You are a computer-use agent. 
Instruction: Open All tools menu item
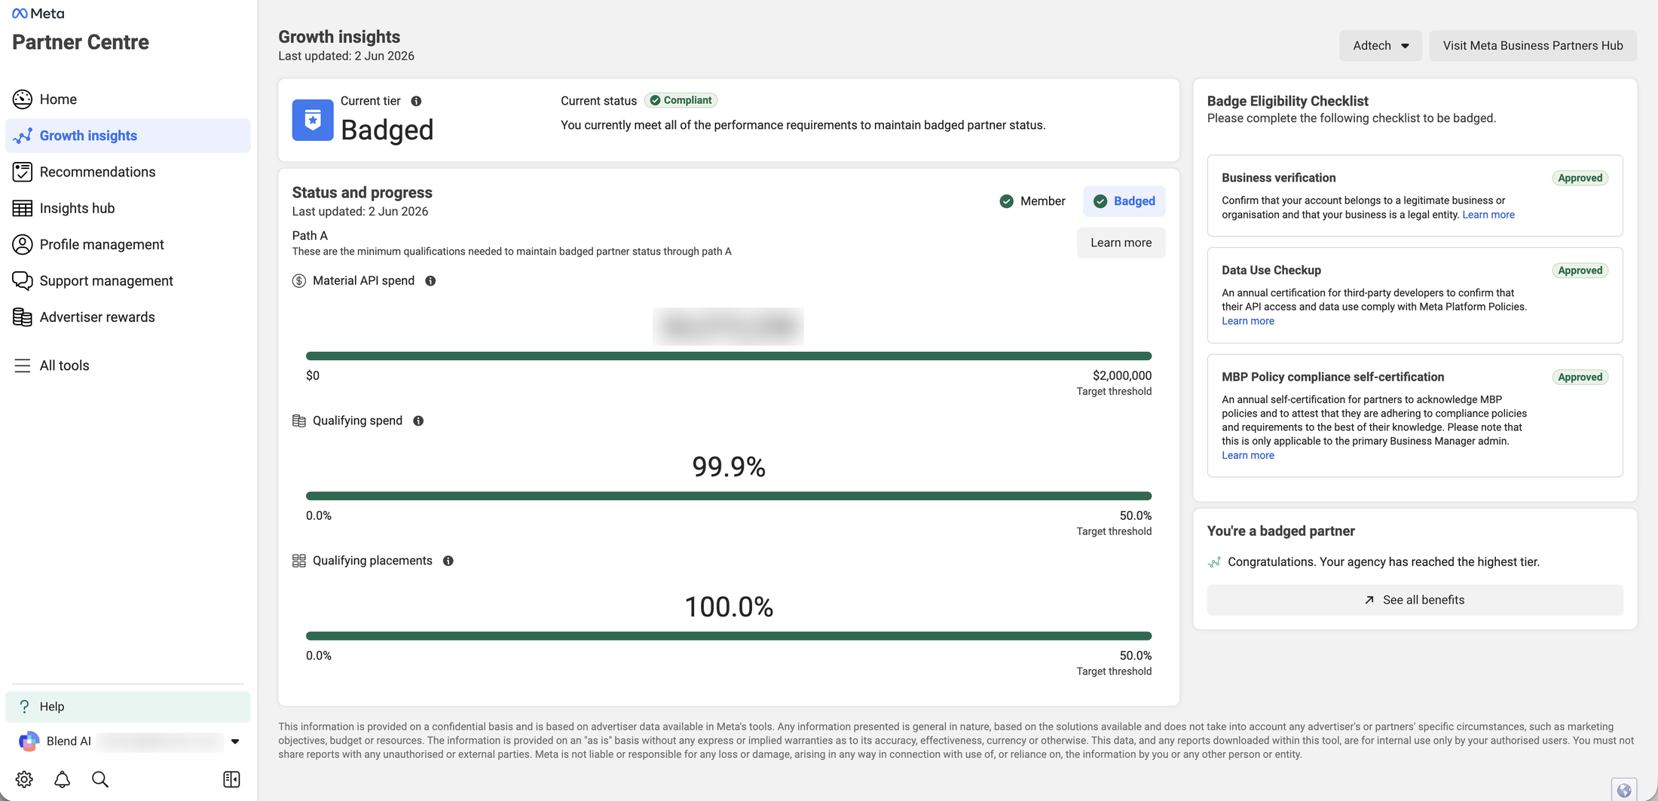point(128,365)
